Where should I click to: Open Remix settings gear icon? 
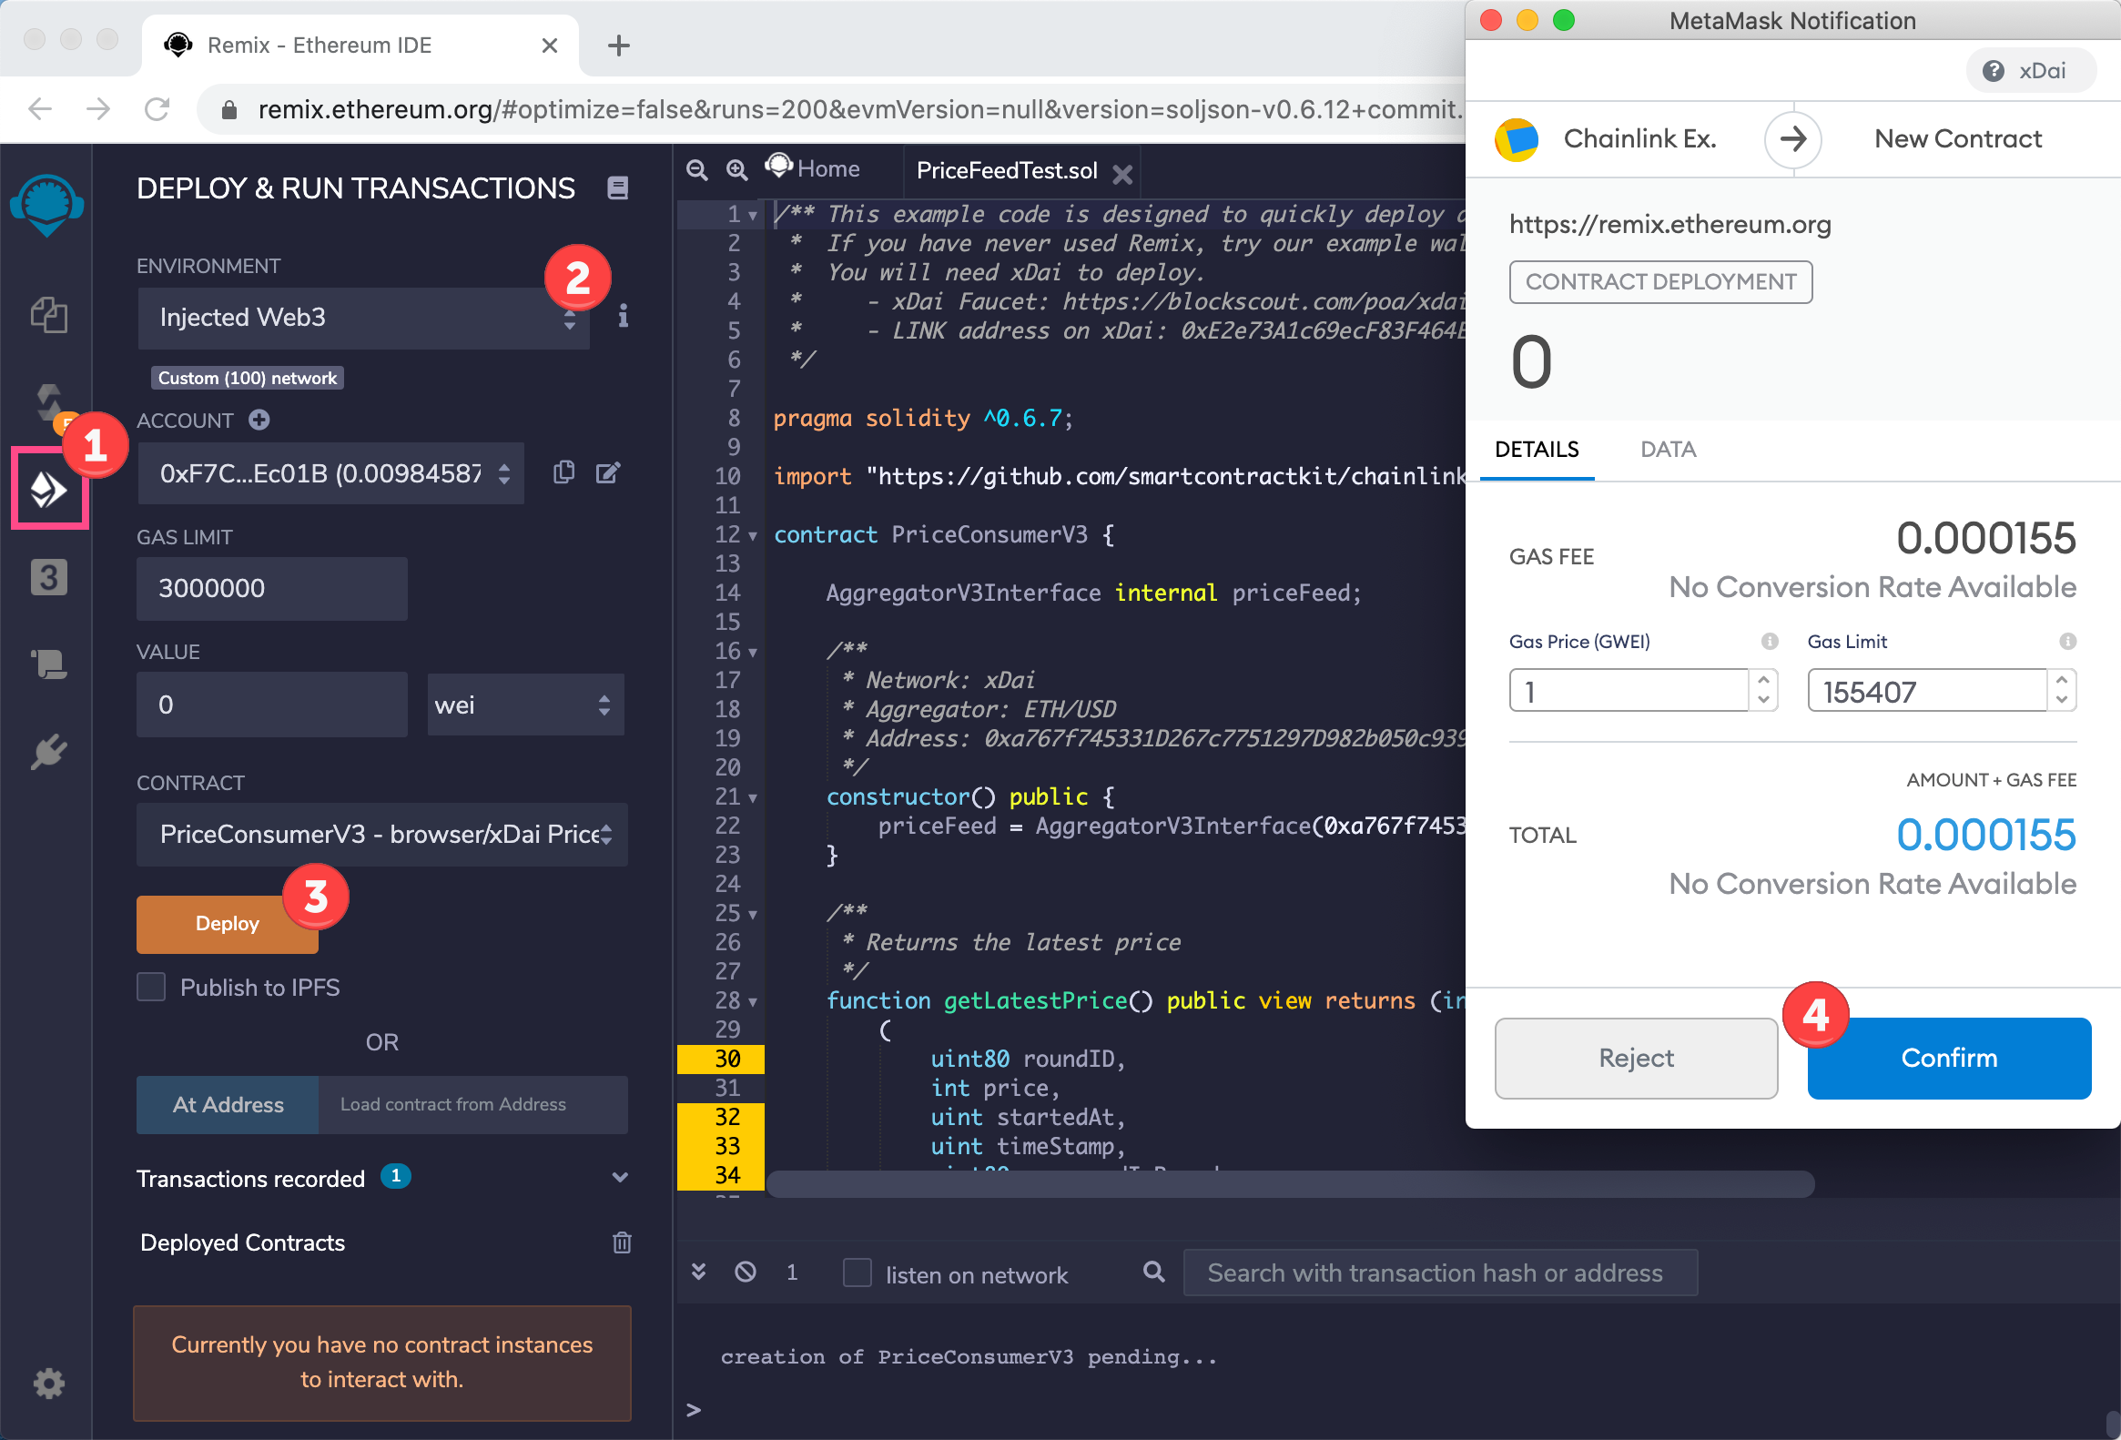coord(48,1384)
